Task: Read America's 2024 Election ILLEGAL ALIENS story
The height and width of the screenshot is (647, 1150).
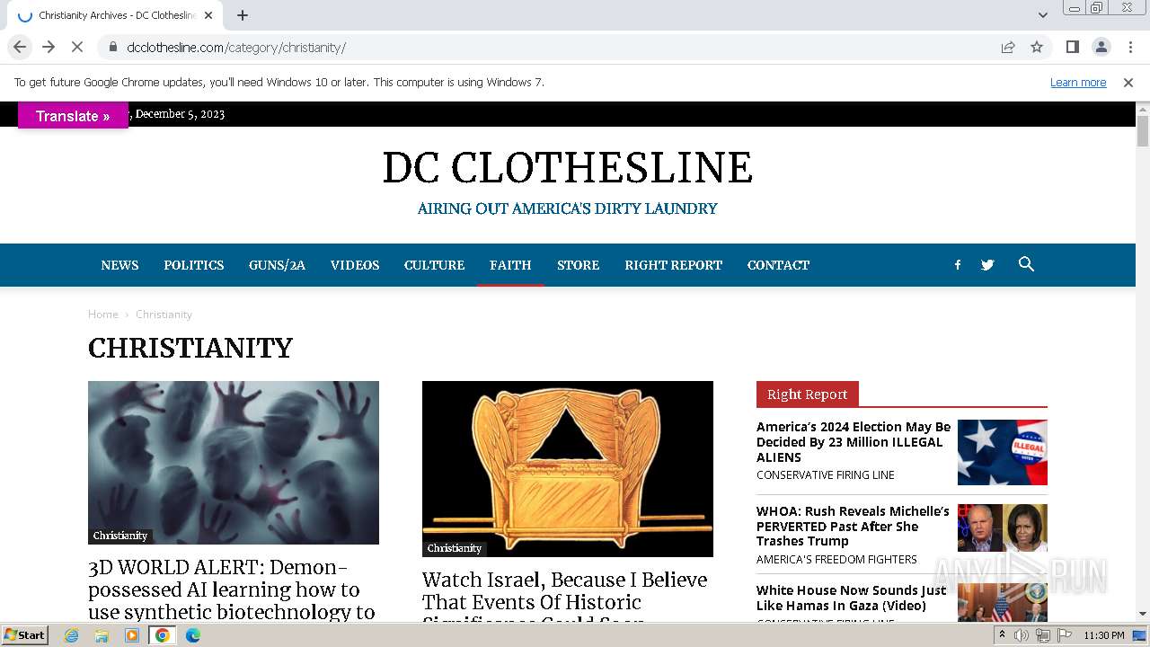Action: tap(854, 442)
